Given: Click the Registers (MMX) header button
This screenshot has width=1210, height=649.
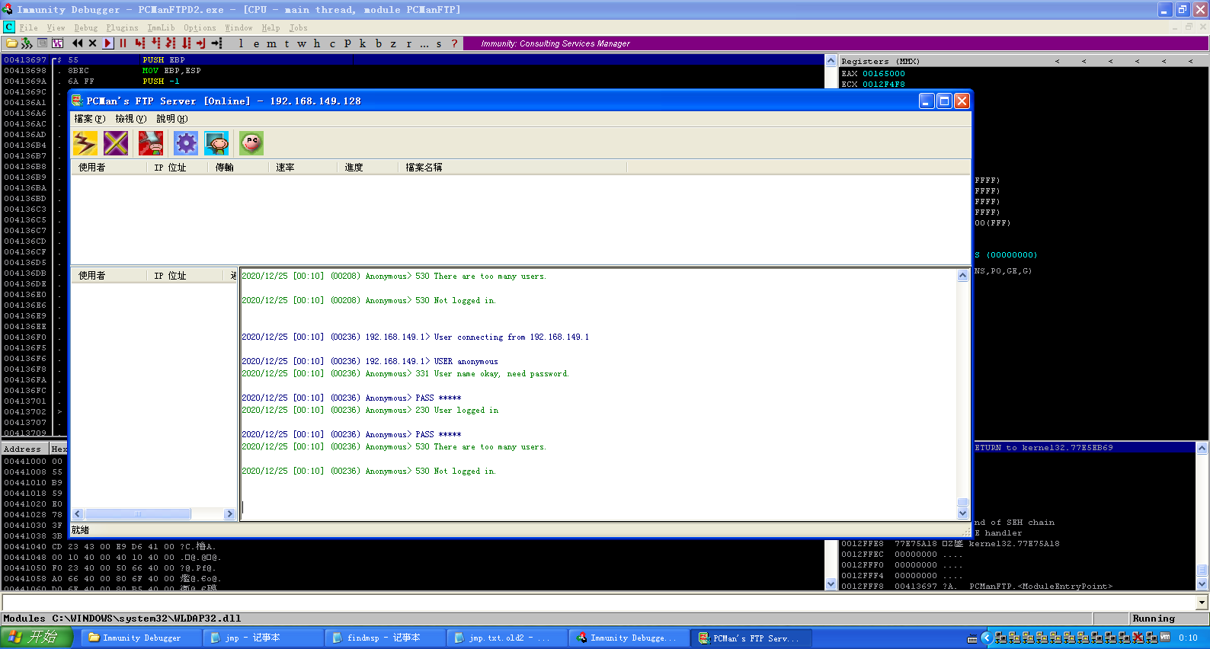Looking at the screenshot, I should (x=880, y=61).
